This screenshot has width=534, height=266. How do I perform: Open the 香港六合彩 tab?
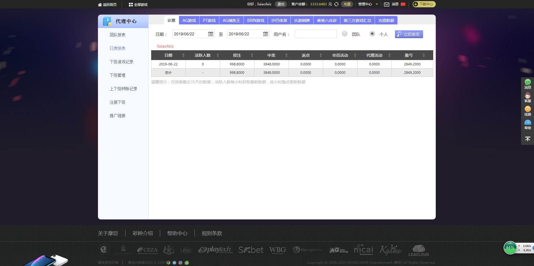pyautogui.click(x=327, y=20)
